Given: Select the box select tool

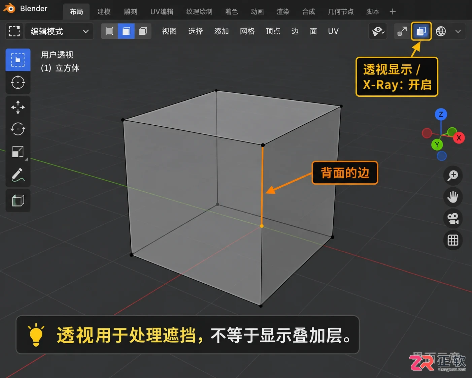Looking at the screenshot, I should pyautogui.click(x=18, y=60).
